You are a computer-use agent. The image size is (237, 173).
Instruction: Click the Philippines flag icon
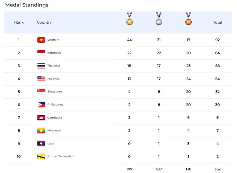41,105
